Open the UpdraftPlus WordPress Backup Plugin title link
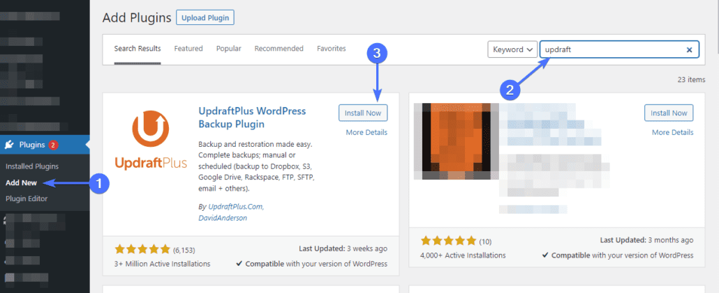Screen dimensions: 719x293 pyautogui.click(x=252, y=118)
